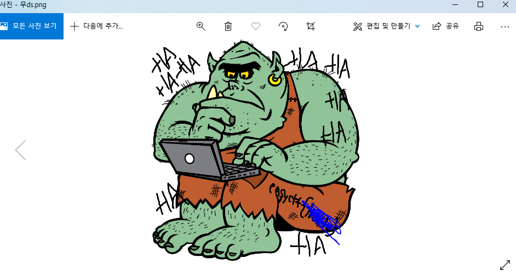Click 다음에 추가 (add to) button

click(x=96, y=26)
